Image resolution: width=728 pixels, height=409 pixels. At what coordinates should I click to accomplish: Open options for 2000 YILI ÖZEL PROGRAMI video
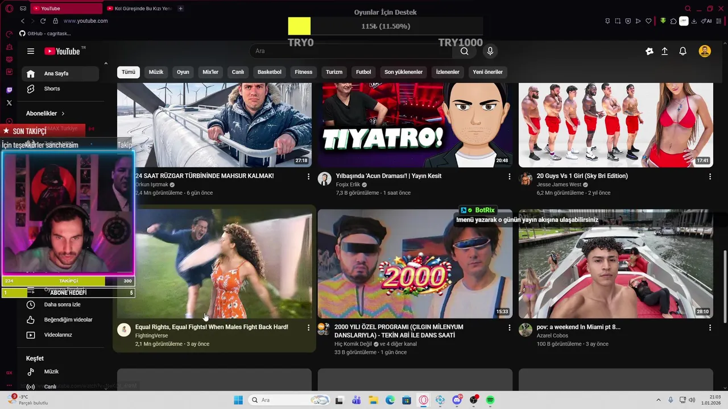(510, 328)
